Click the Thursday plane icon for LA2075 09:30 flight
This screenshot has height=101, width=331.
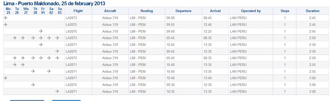[33, 85]
